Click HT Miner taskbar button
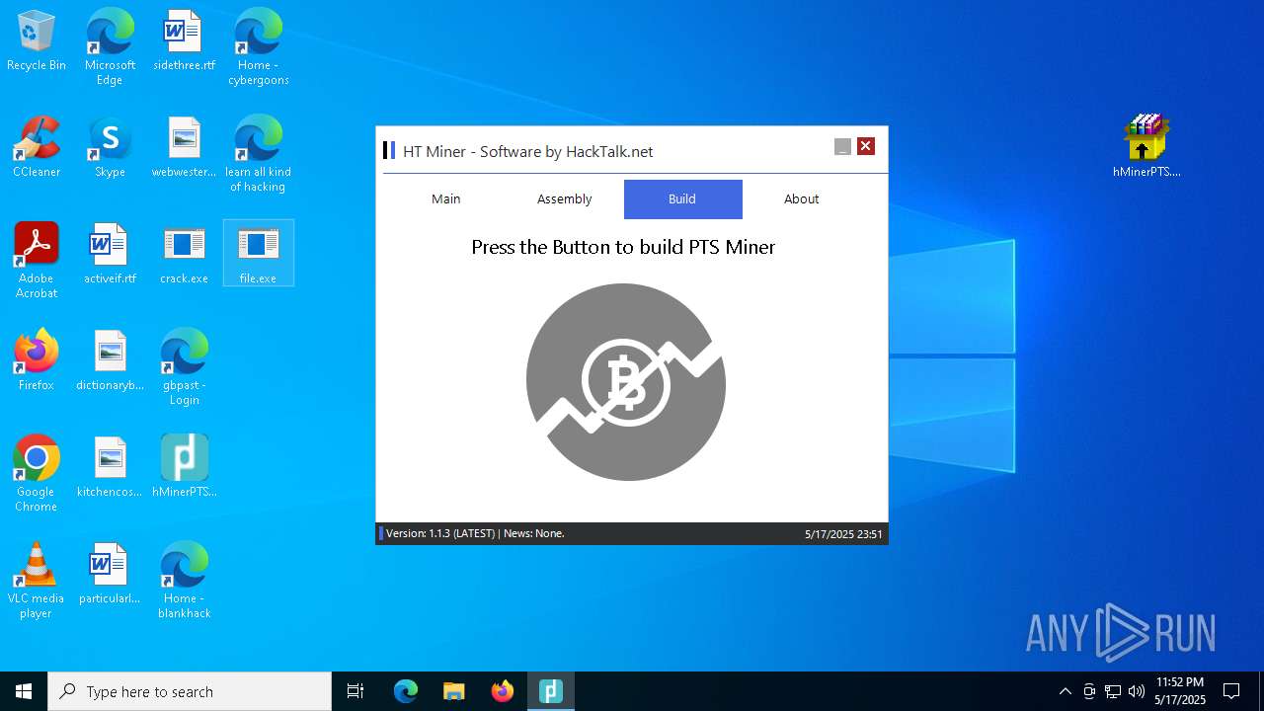The width and height of the screenshot is (1264, 711). [551, 691]
